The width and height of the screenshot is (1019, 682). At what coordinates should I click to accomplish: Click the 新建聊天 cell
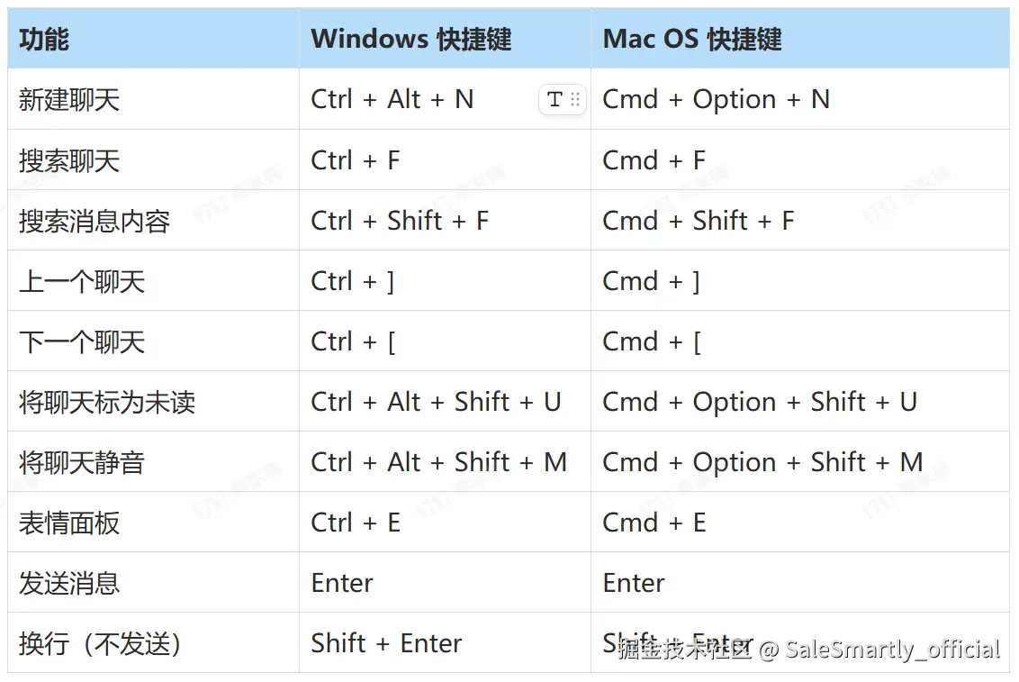click(x=69, y=100)
